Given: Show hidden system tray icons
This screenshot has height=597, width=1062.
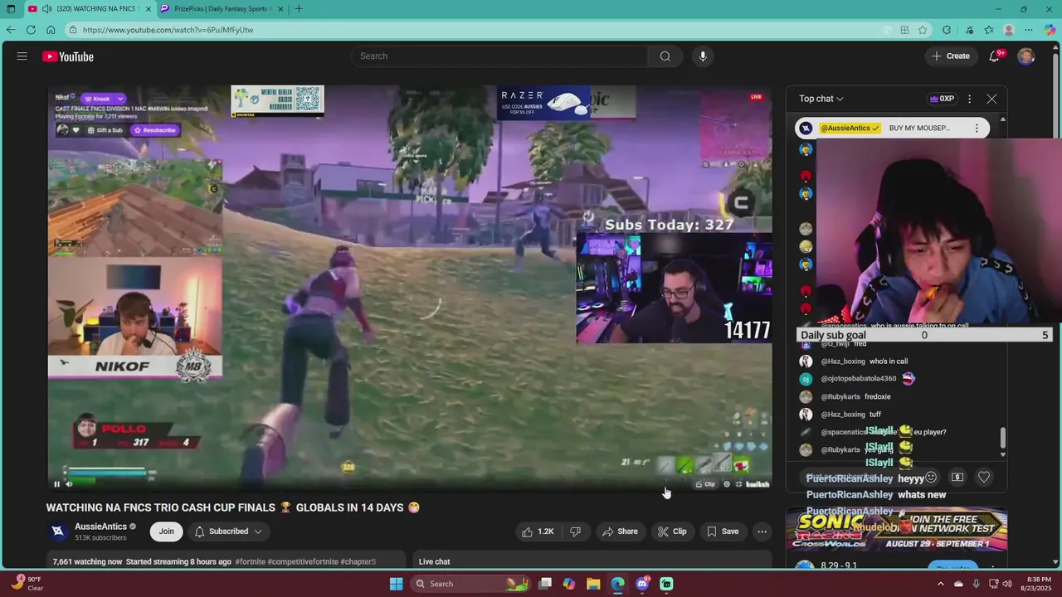Looking at the screenshot, I should 941,584.
